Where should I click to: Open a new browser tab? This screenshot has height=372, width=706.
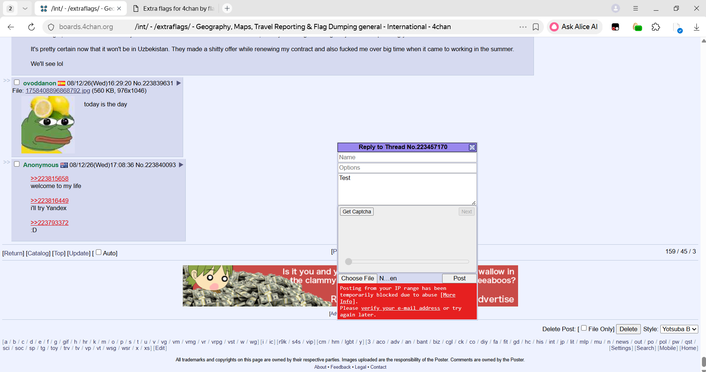227,8
